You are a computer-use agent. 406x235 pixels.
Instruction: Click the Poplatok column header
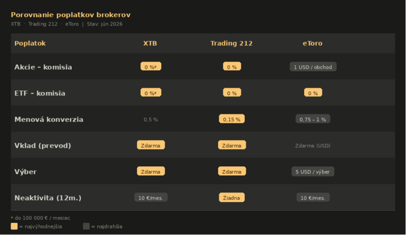pos(30,43)
